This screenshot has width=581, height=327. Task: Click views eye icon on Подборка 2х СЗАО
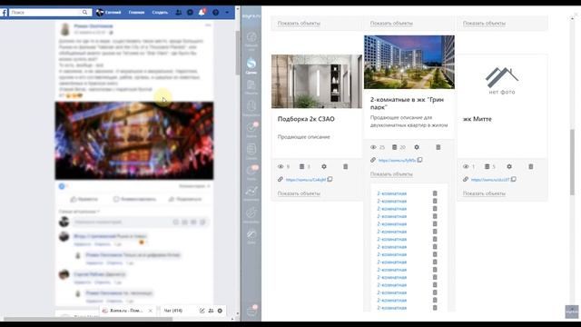click(x=281, y=167)
